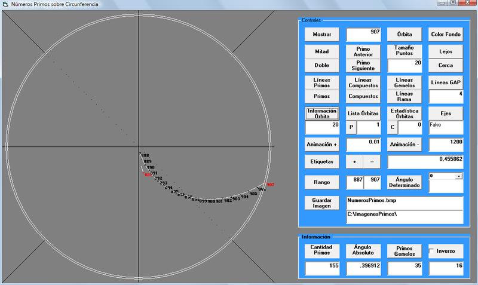Viewport: 478px width, 285px height.
Task: Expand the Ángulo Determinado dropdown
Action: tap(458, 177)
